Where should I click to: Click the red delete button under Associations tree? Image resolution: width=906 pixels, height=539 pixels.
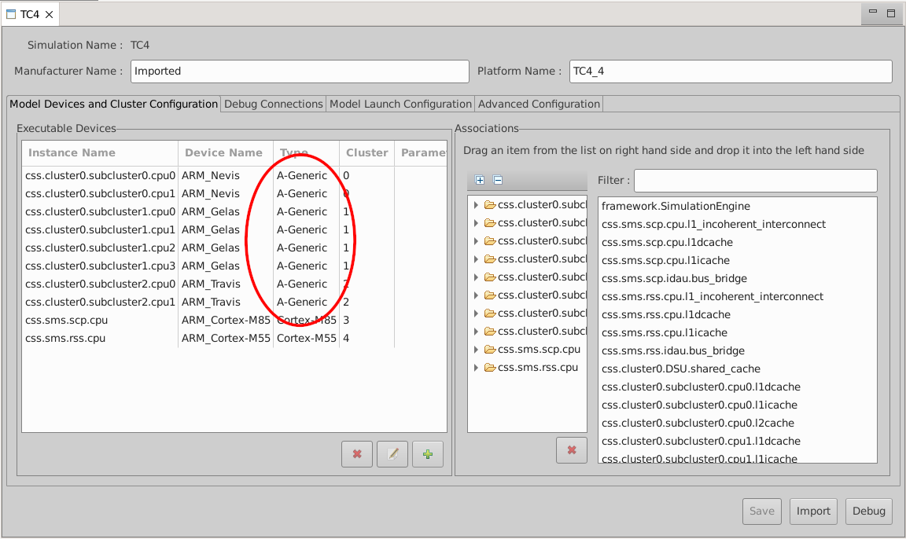(x=572, y=450)
